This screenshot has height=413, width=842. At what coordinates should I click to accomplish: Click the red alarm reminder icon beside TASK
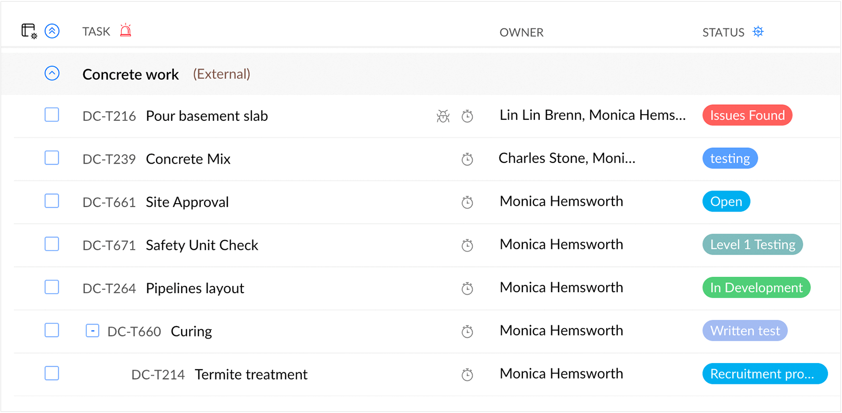(125, 31)
